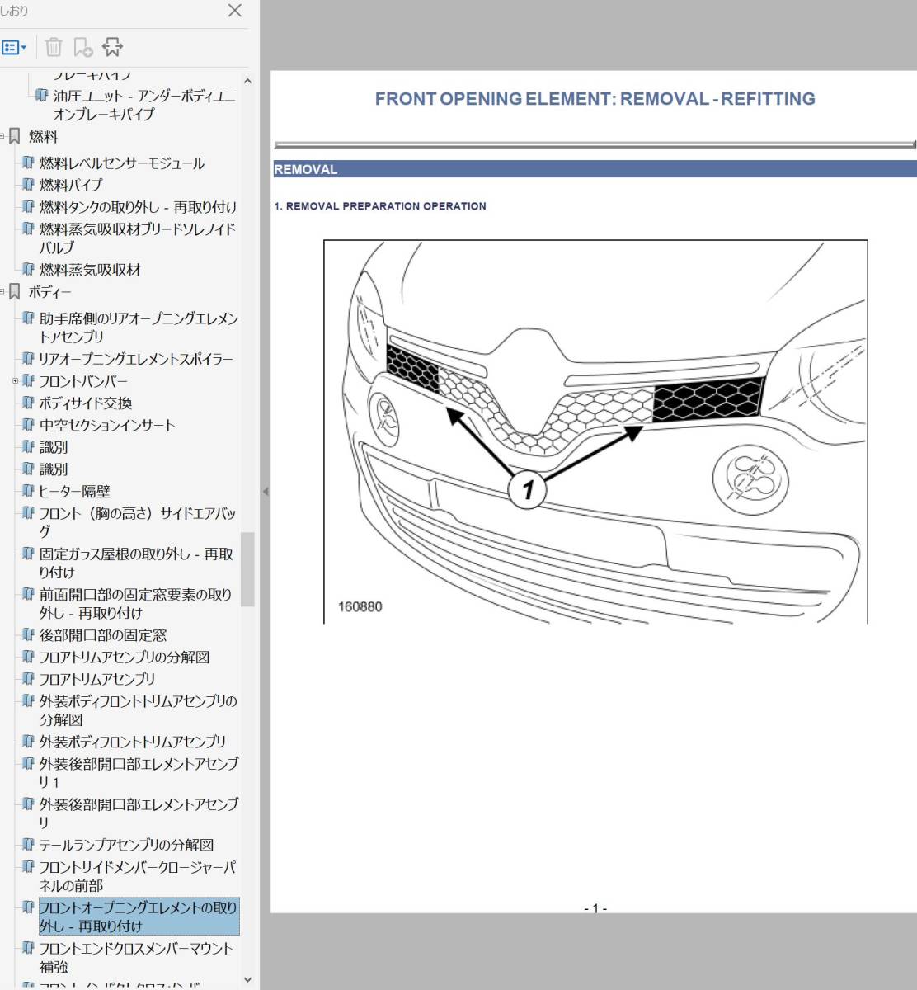The width and height of the screenshot is (917, 990).
Task: Collapse the ボディー bookmark group
Action: pyautogui.click(x=2, y=292)
